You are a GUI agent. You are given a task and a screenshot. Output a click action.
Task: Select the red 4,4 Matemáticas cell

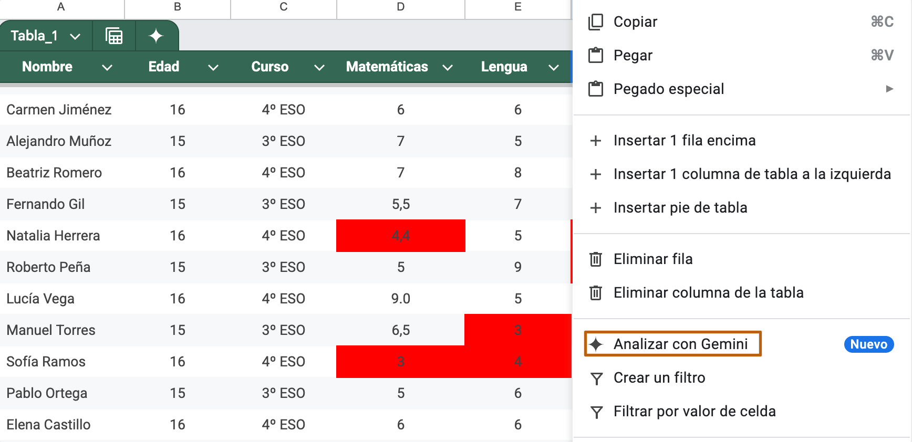[x=400, y=236]
